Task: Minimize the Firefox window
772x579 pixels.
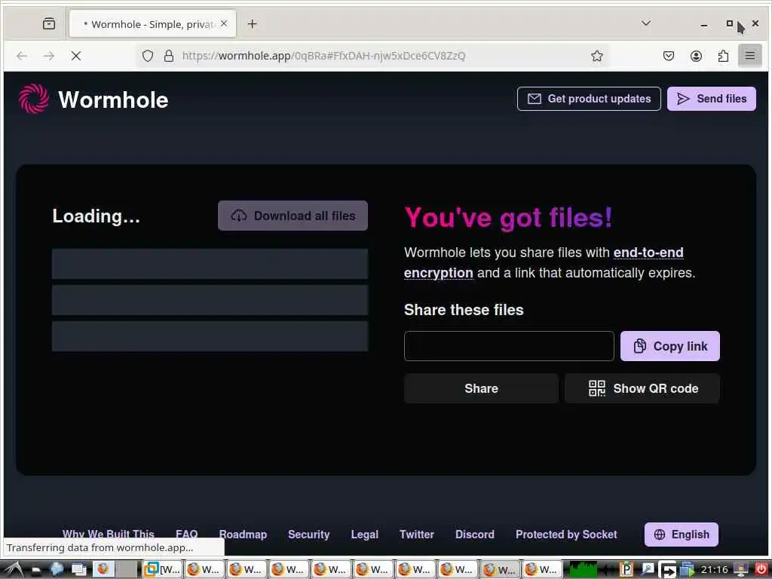Action: click(704, 23)
